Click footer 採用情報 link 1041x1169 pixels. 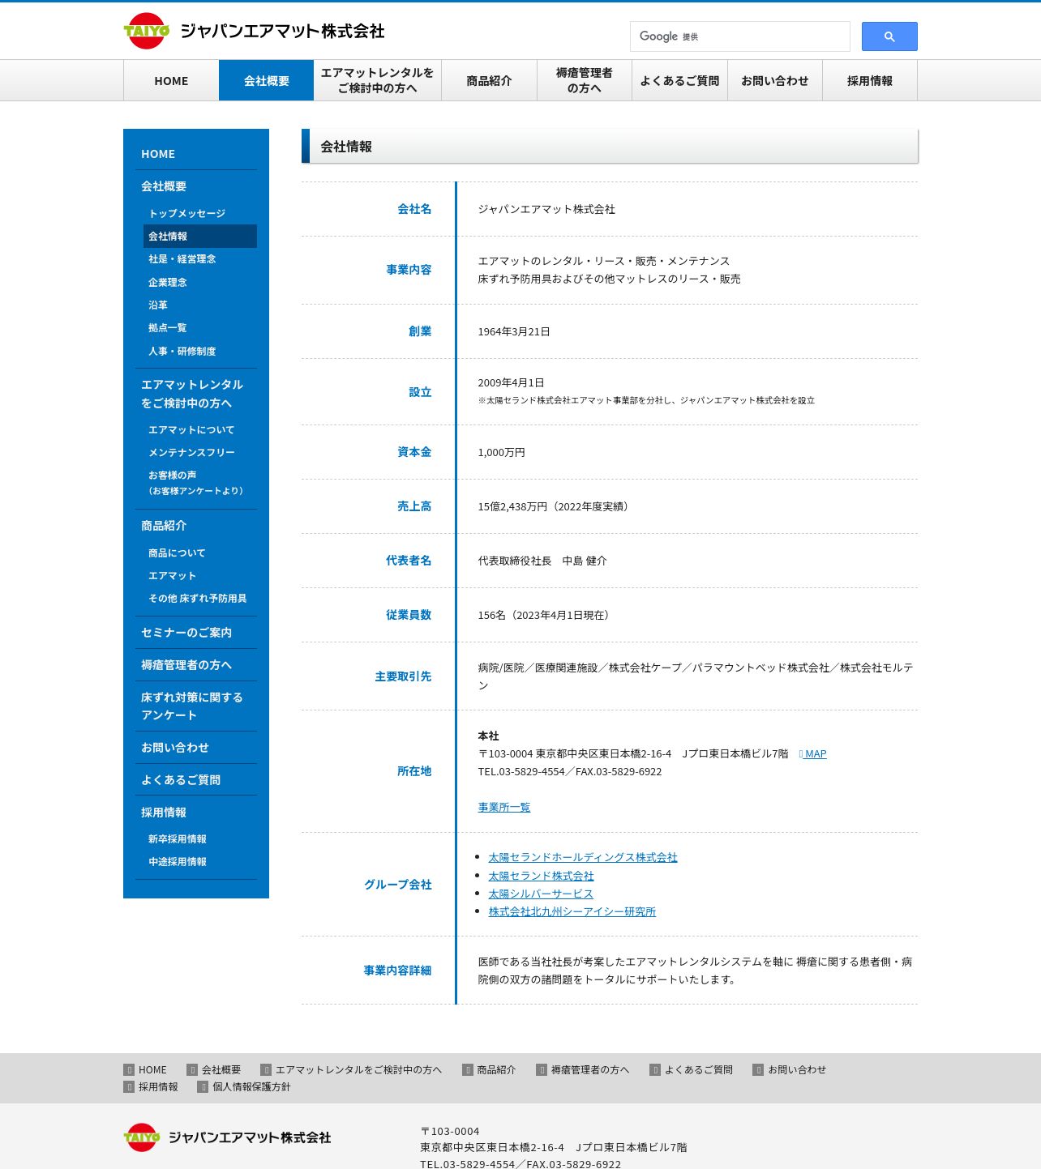coord(151,1087)
